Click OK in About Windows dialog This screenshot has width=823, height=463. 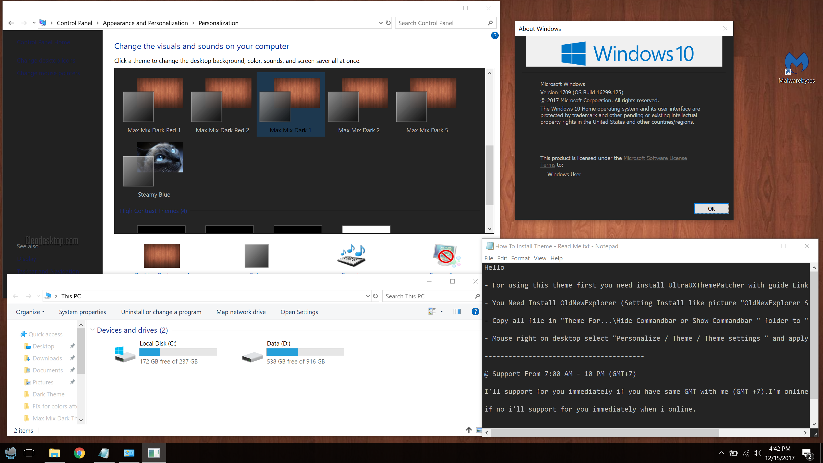coord(711,209)
